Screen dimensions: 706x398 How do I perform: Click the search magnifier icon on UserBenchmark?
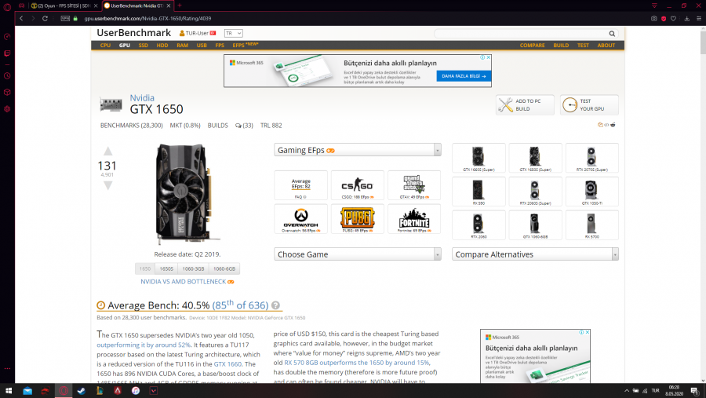612,33
